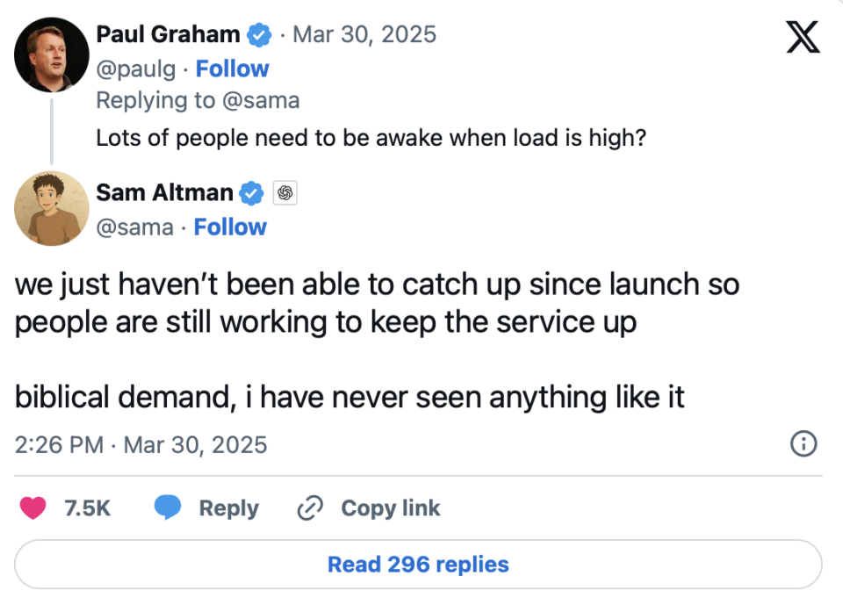This screenshot has width=843, height=605.
Task: Click the blue reply bubble icon
Action: pyautogui.click(x=168, y=508)
